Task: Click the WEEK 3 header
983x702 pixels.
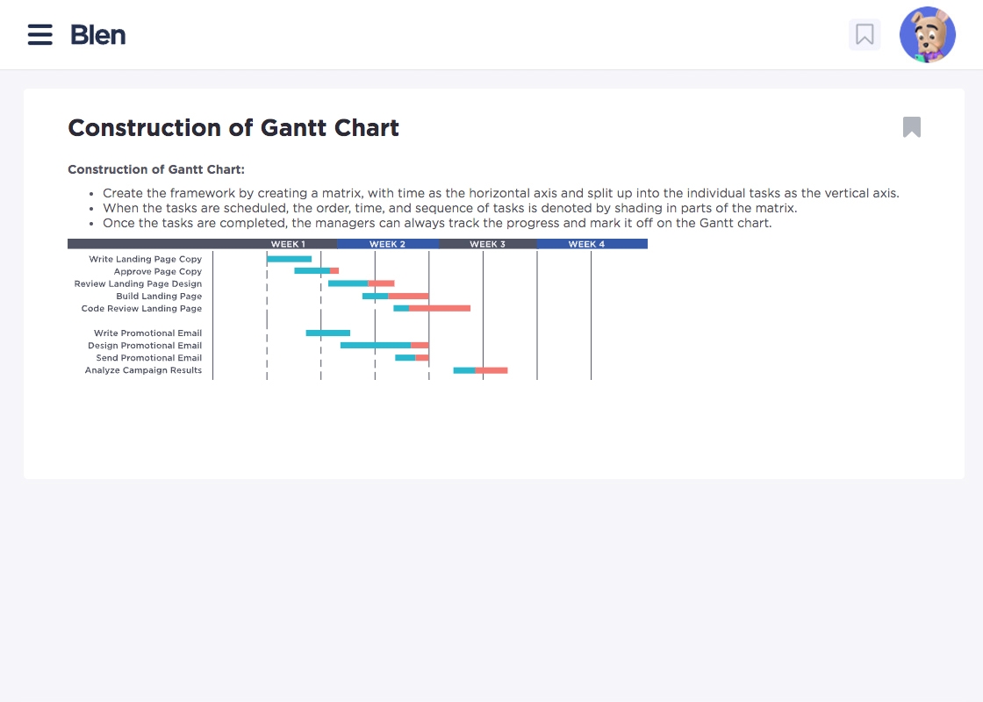Action: 487,244
